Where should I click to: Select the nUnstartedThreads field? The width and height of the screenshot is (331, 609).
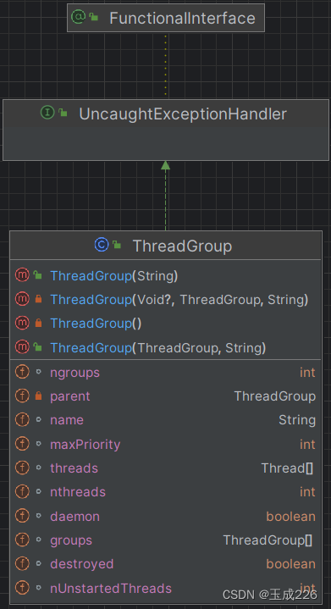click(x=166, y=588)
